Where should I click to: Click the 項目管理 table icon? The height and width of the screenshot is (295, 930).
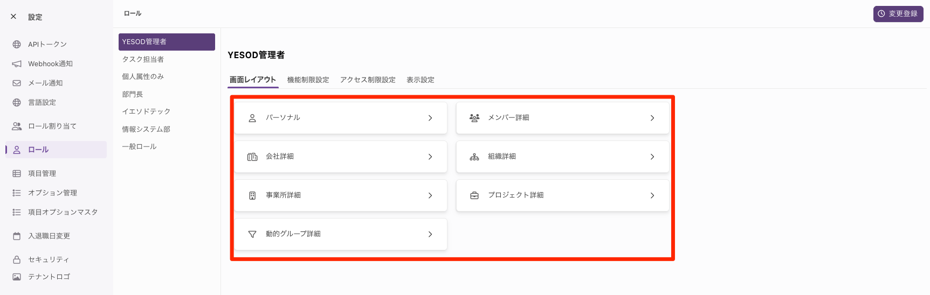point(17,173)
